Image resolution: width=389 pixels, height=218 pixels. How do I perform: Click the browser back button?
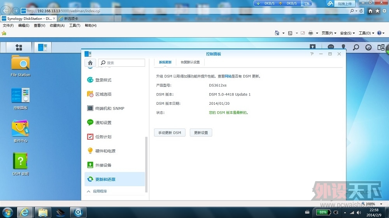point(6,10)
